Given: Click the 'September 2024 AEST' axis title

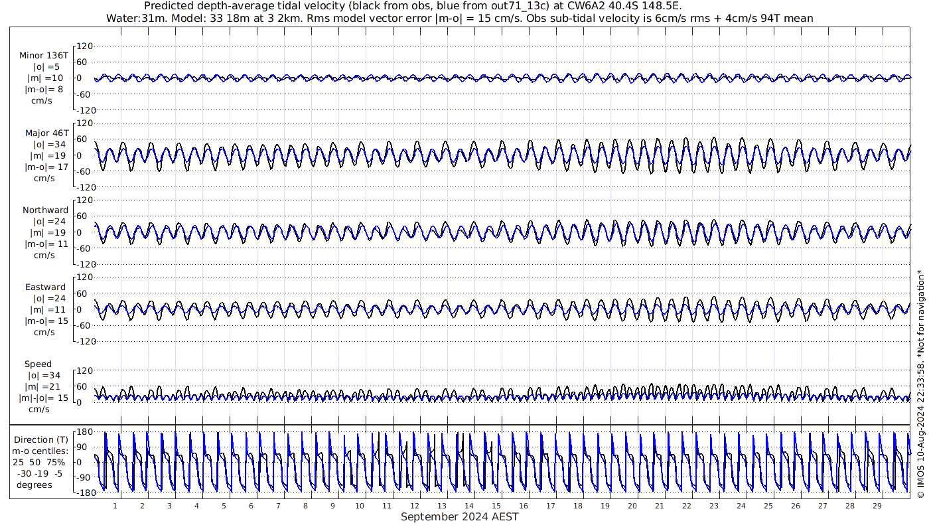Looking at the screenshot, I should 459,517.
